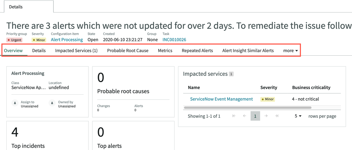Screen dimensions: 352x150
Task: Open task INC0010026 link
Action: (175, 40)
